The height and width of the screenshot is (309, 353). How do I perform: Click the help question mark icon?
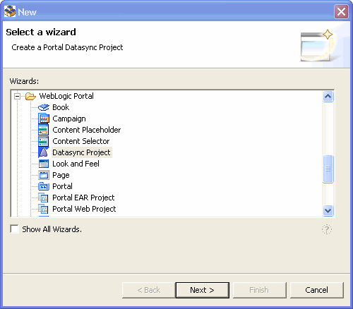(327, 229)
